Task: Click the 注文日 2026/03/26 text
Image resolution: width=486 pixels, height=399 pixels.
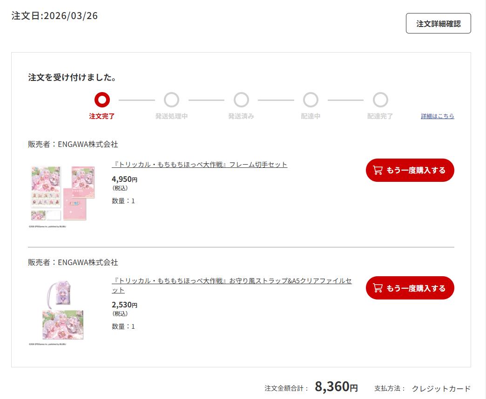Action: [54, 16]
